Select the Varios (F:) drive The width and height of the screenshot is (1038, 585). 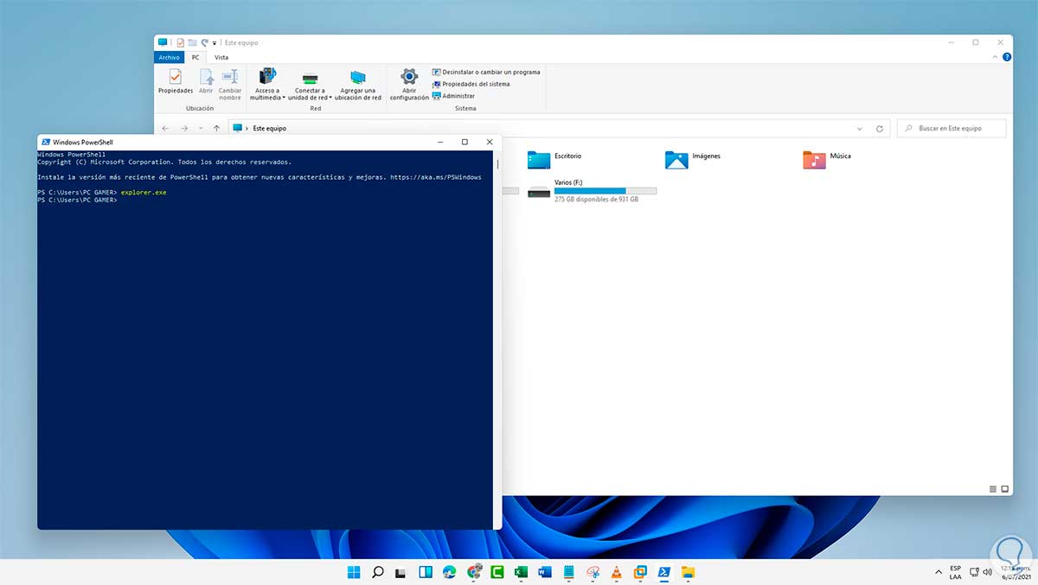click(592, 190)
